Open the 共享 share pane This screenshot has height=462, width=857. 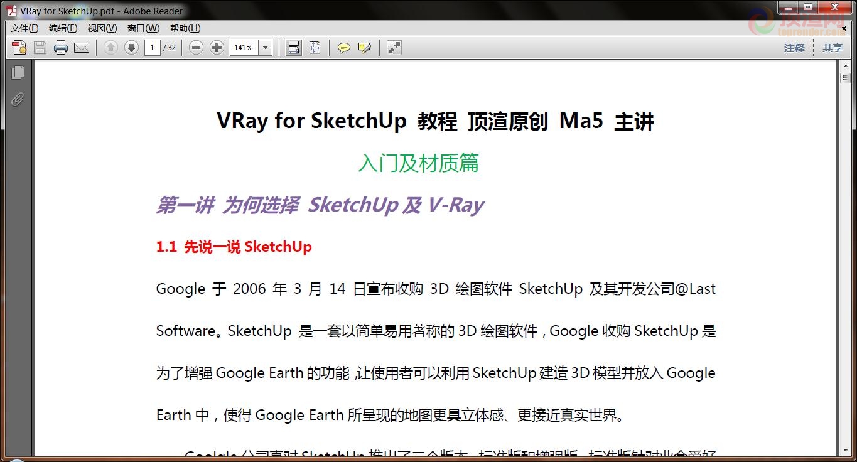pyautogui.click(x=833, y=48)
